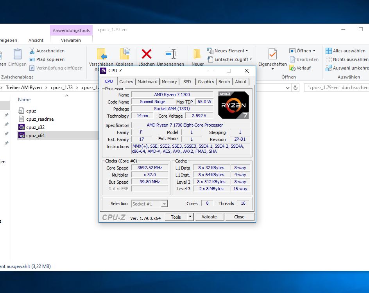Viewport: 369px width, 293px height.
Task: Click the Multiplier x 37.0 value
Action: coord(150,175)
